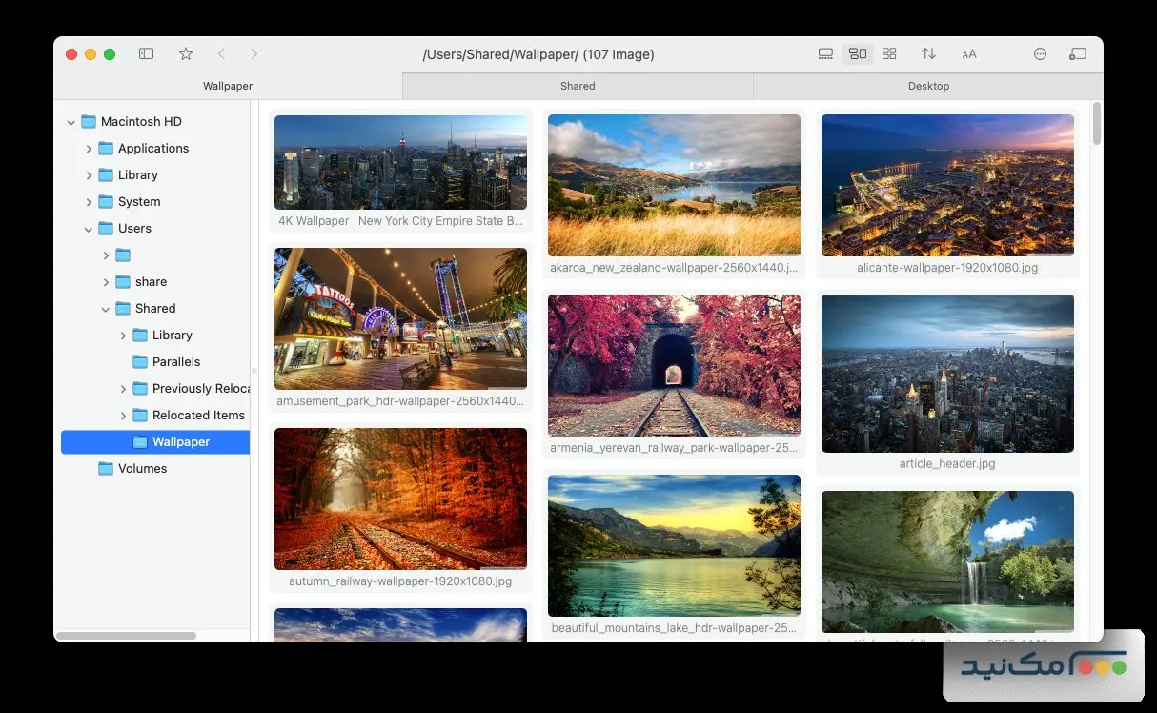Switch to the Shared tab

pyautogui.click(x=578, y=86)
